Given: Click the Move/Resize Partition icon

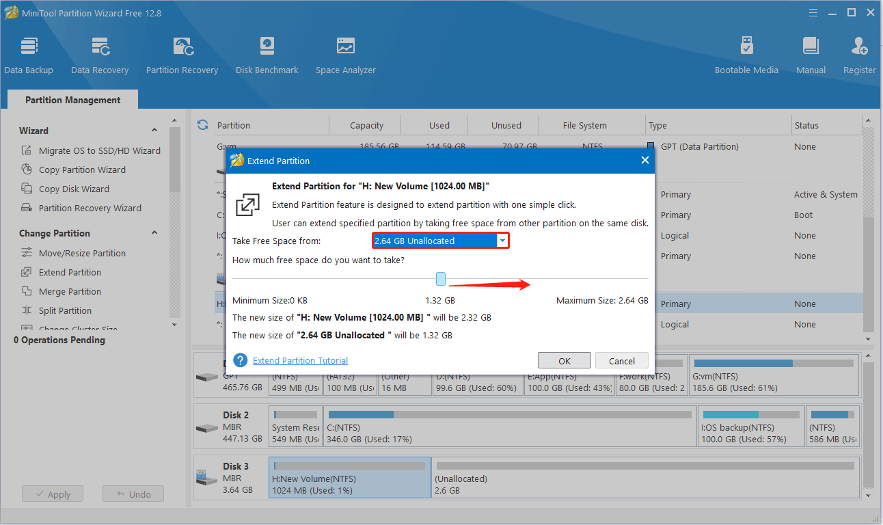Looking at the screenshot, I should tap(27, 253).
